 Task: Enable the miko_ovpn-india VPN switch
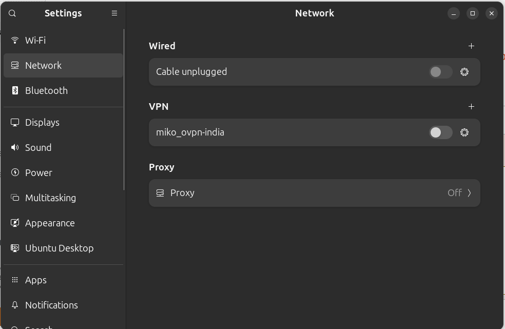(440, 132)
